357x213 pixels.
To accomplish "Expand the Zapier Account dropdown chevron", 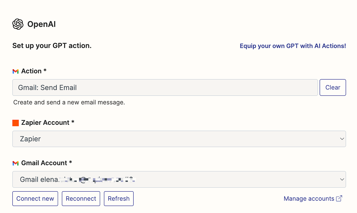I will 342,139.
